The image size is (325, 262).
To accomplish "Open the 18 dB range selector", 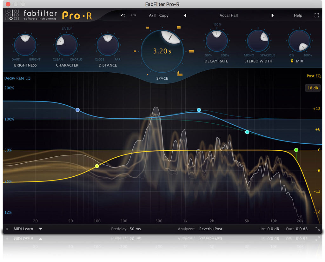I will click(x=313, y=88).
